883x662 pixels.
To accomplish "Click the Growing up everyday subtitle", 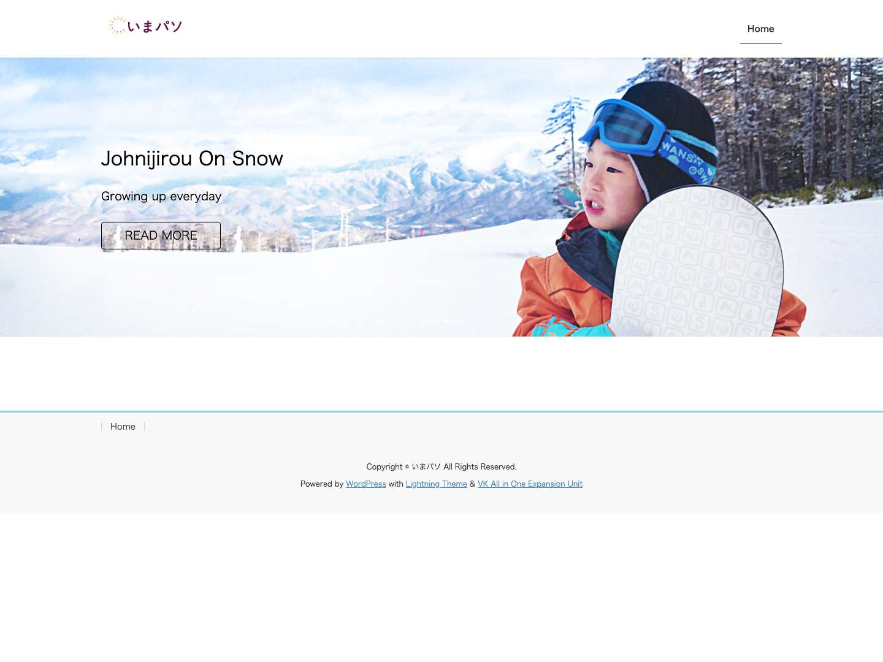I will (x=161, y=197).
